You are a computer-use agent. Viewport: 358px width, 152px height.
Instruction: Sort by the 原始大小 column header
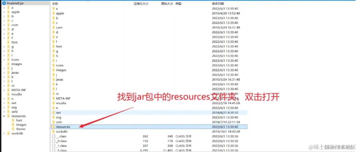pyautogui.click(x=167, y=4)
